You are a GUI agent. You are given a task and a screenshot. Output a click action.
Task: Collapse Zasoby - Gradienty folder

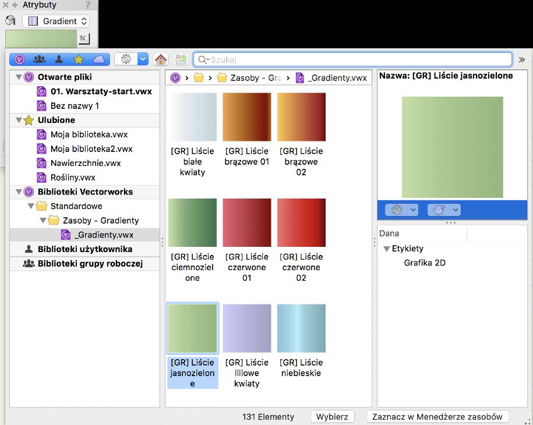pyautogui.click(x=43, y=221)
